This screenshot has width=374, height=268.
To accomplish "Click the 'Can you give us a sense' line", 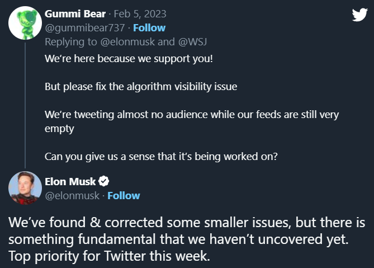I will (161, 157).
